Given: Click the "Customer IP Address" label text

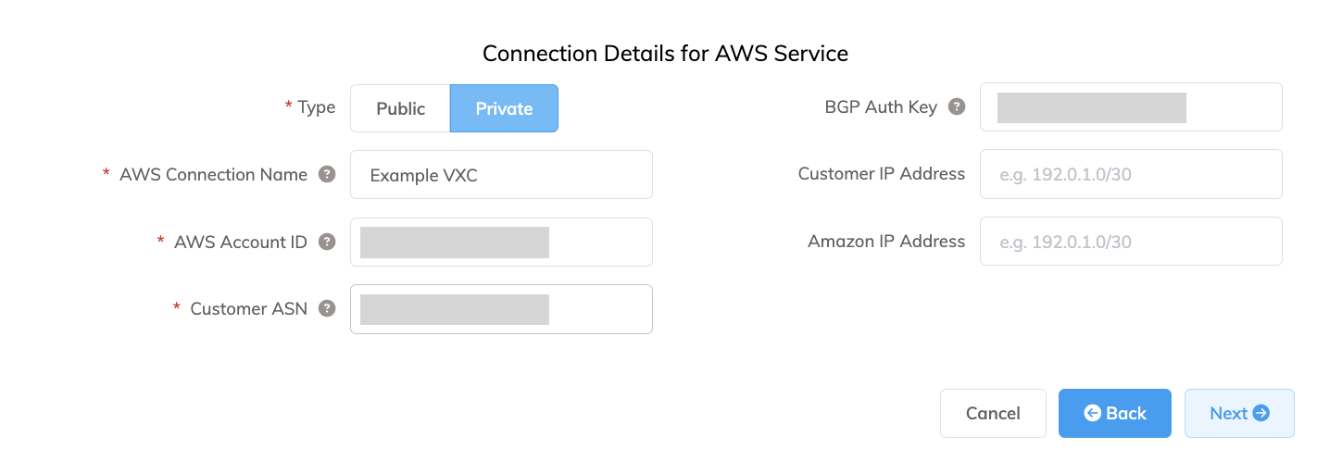Looking at the screenshot, I should 882,173.
